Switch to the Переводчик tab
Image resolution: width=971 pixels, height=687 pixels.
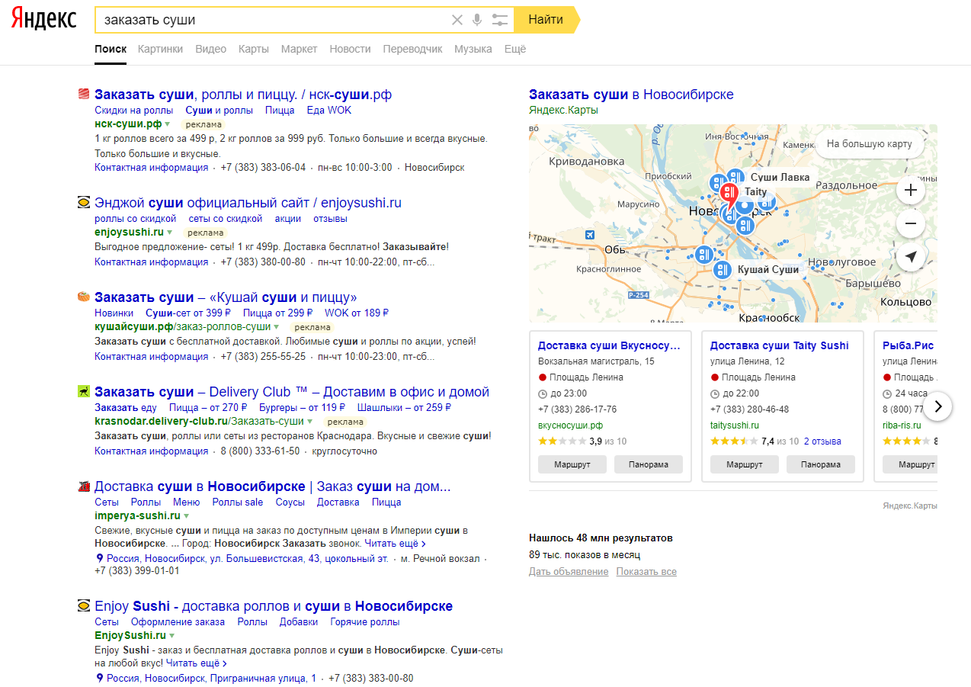413,49
